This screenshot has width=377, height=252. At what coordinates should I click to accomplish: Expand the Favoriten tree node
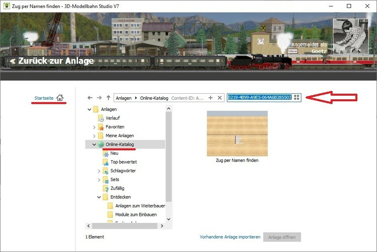pyautogui.click(x=95, y=127)
